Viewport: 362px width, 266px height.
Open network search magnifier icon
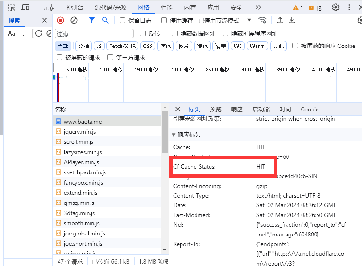105,20
